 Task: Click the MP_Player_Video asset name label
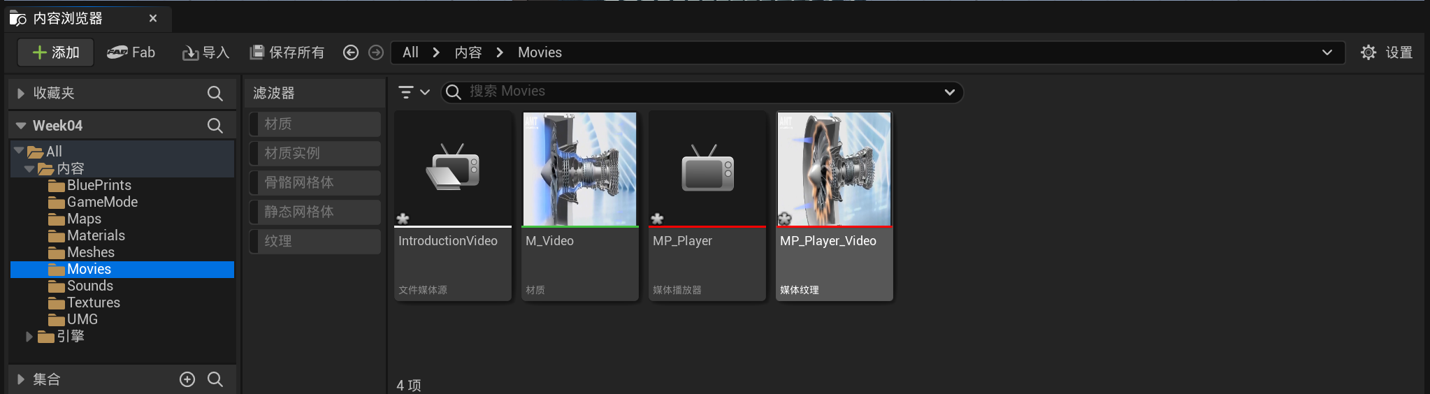pyautogui.click(x=828, y=241)
